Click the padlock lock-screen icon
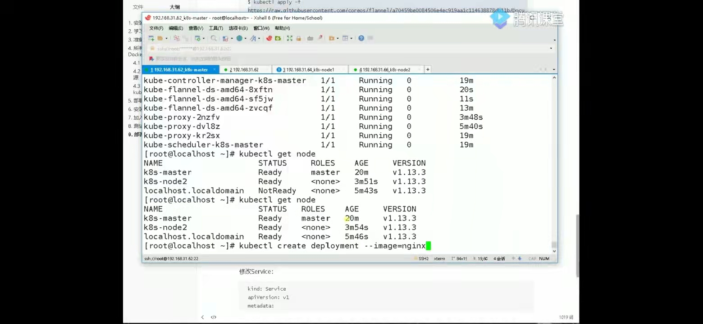This screenshot has width=703, height=324. tap(298, 38)
